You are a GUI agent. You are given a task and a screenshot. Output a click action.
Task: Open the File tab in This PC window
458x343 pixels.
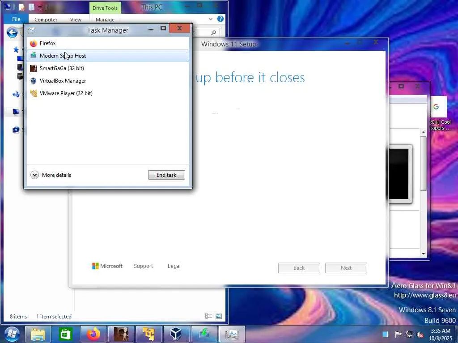(16, 19)
